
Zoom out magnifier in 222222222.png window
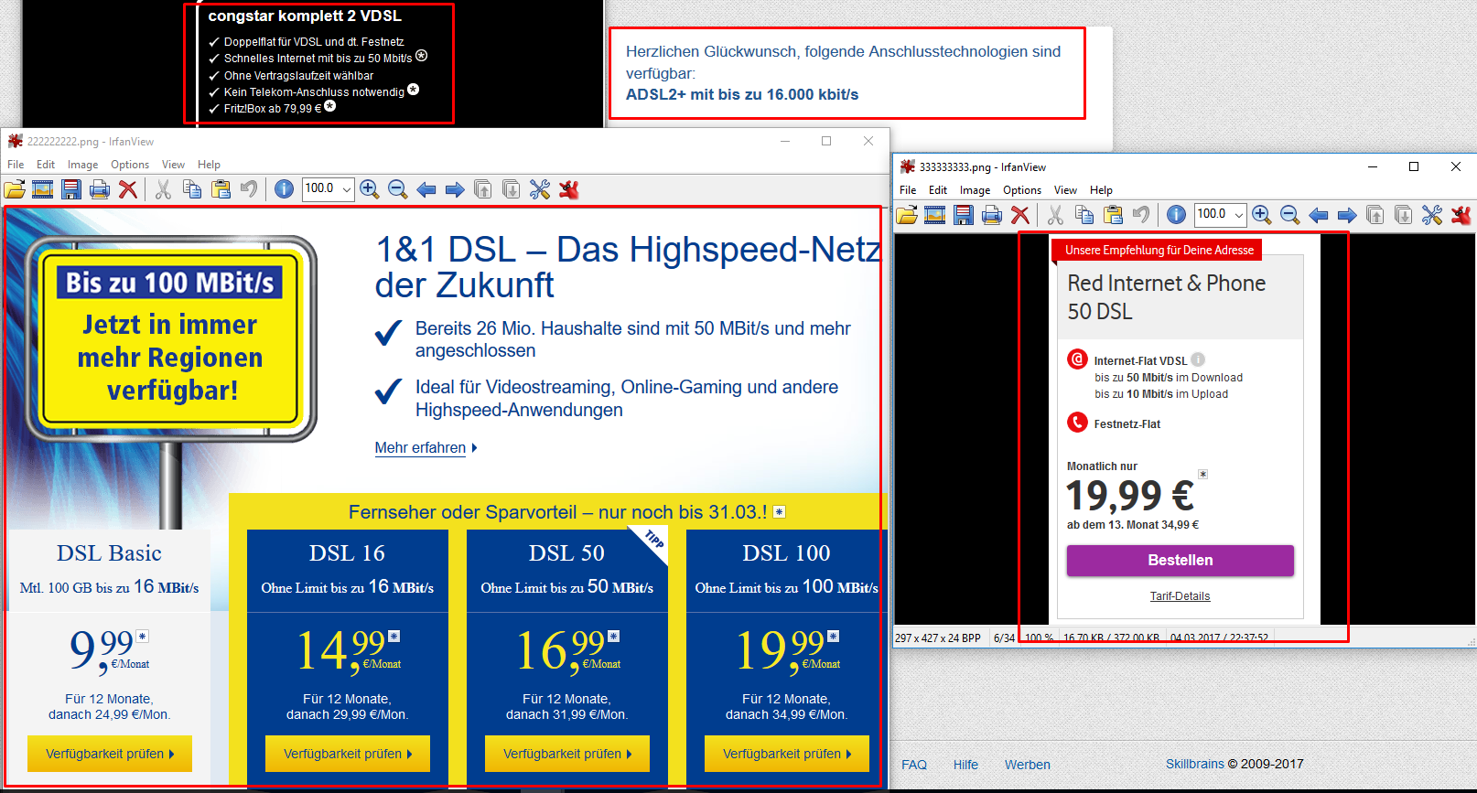tap(398, 189)
